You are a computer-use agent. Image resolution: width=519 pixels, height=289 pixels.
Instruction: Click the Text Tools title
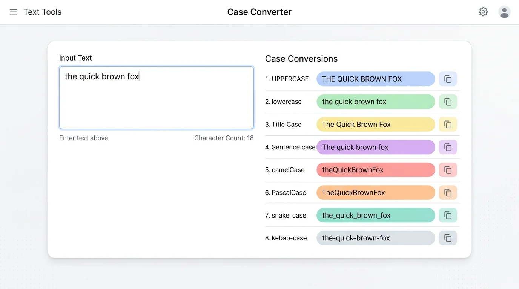point(42,12)
